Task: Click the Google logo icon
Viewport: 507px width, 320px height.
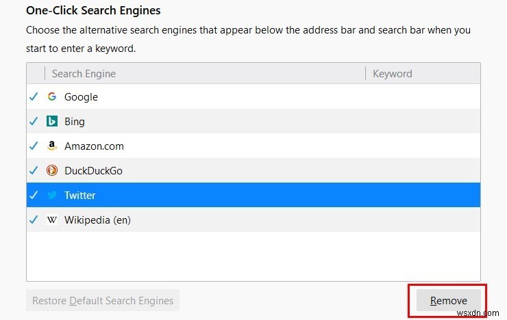Action: coord(52,97)
